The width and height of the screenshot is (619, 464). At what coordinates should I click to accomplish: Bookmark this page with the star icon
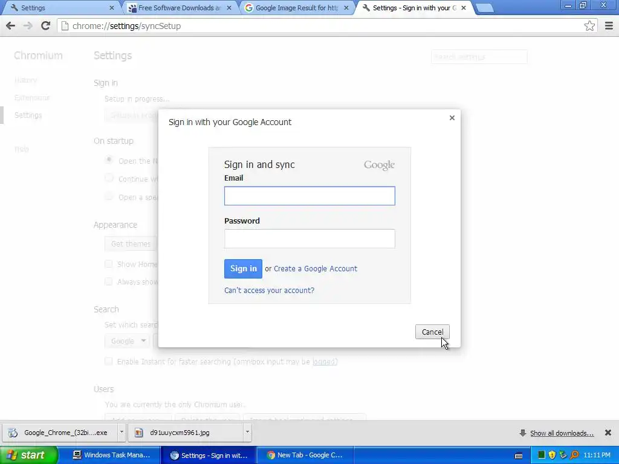589,26
